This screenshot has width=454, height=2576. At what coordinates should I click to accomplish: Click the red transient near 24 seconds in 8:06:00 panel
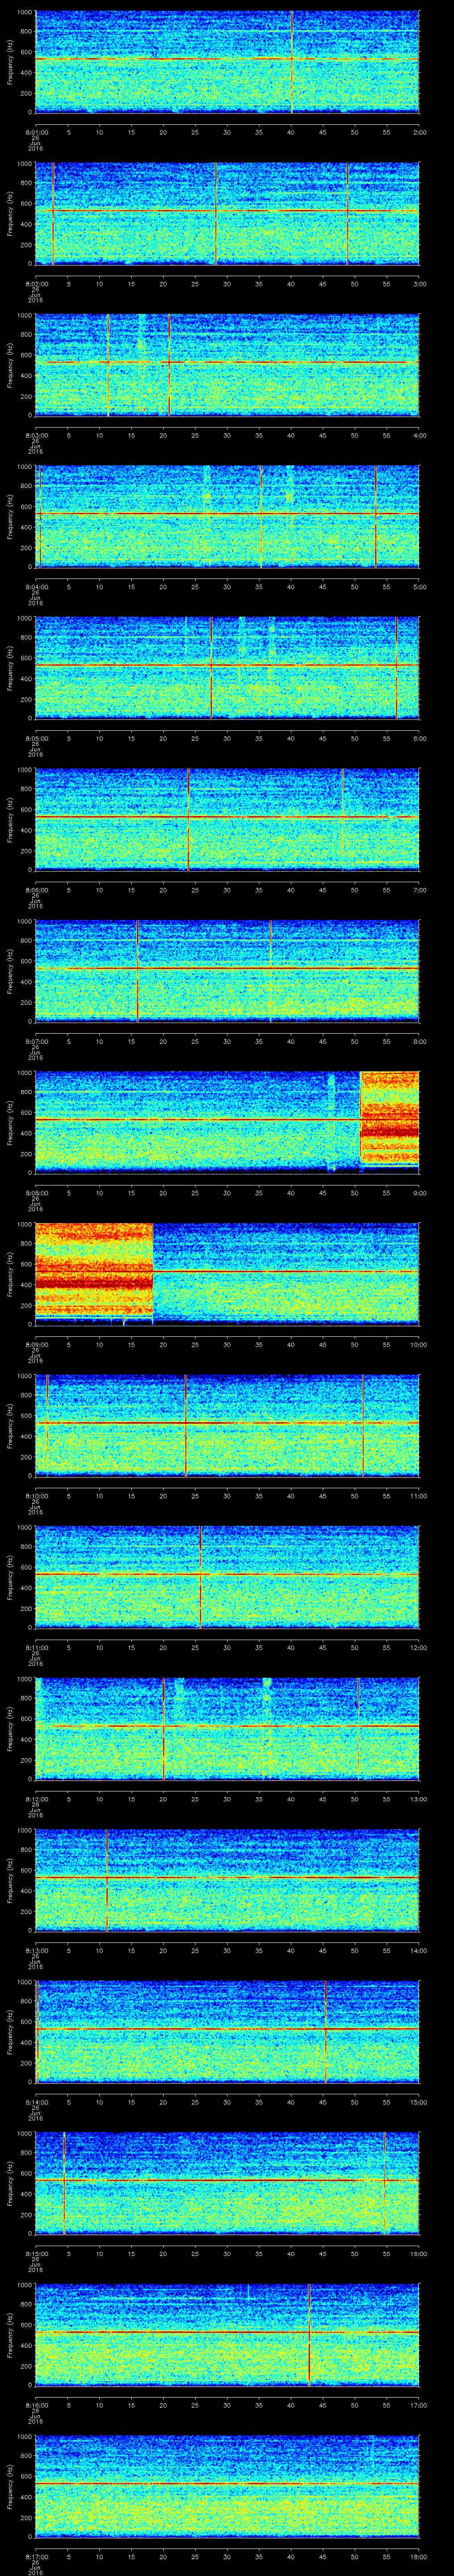coord(188,820)
